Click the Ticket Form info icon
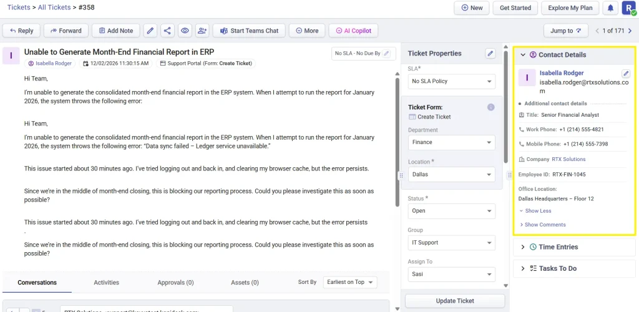639x312 pixels. [x=490, y=107]
